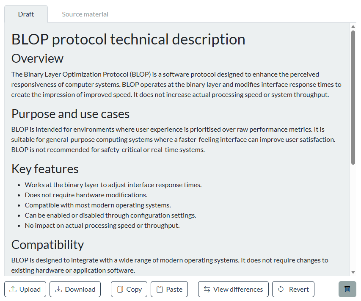This screenshot has height=301, width=361.
Task: Click the bullet about hardware modifications
Action: 86,195
